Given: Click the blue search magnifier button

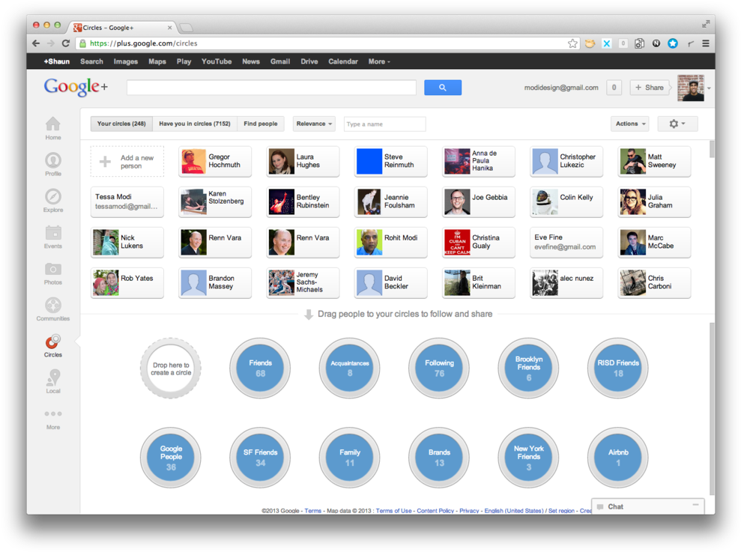Looking at the screenshot, I should [x=442, y=88].
